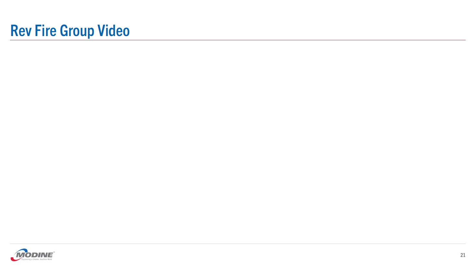The height and width of the screenshot is (267, 475).
Task: Click the "Engineering a Cleaner, Healthier World" tagline
Action: click(x=37, y=260)
